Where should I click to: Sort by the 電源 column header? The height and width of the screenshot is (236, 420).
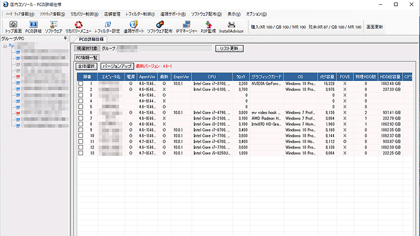tap(131, 77)
